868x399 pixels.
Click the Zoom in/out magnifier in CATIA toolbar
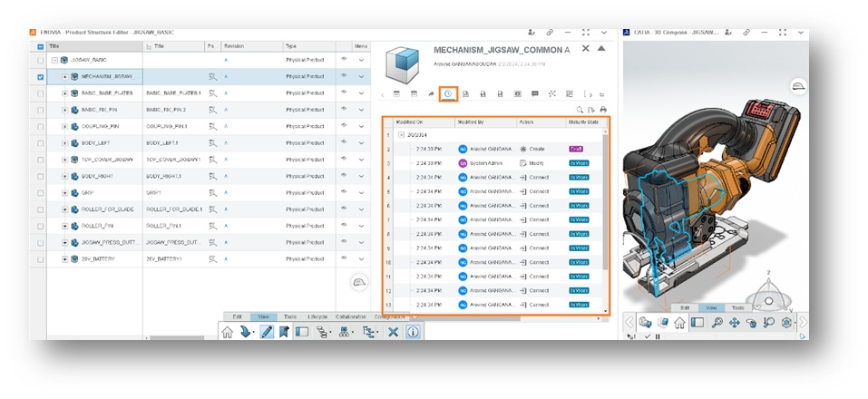pyautogui.click(x=768, y=322)
